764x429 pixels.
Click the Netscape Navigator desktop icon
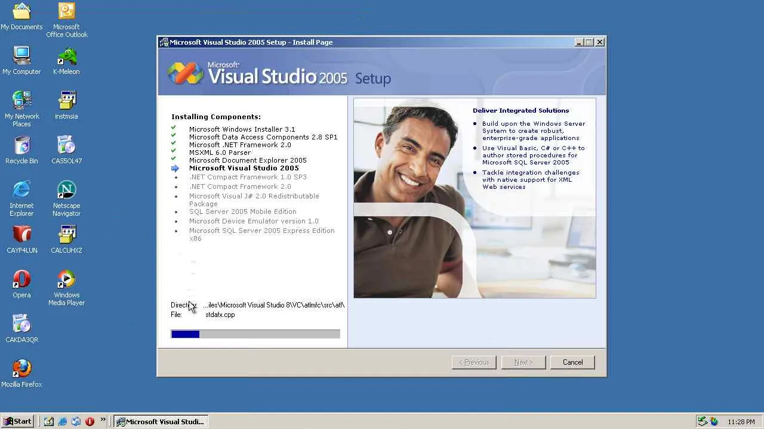coord(66,198)
